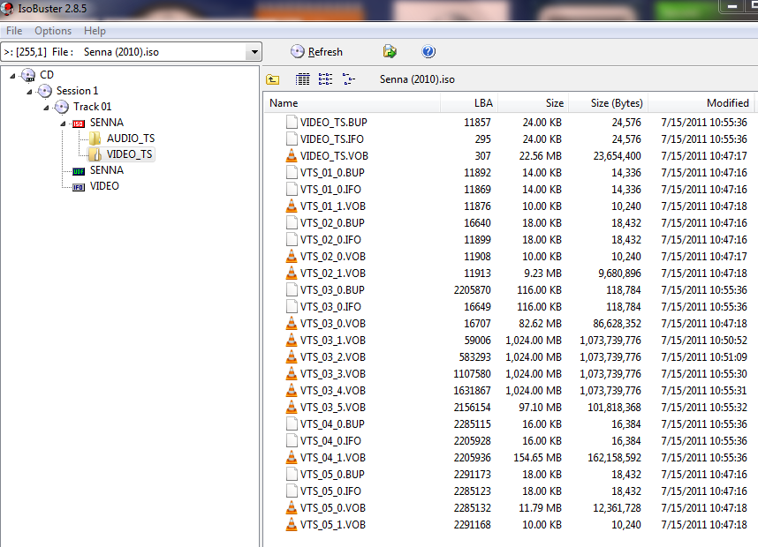The image size is (758, 547).
Task: Collapse the CD tree node
Action: pyautogui.click(x=13, y=75)
